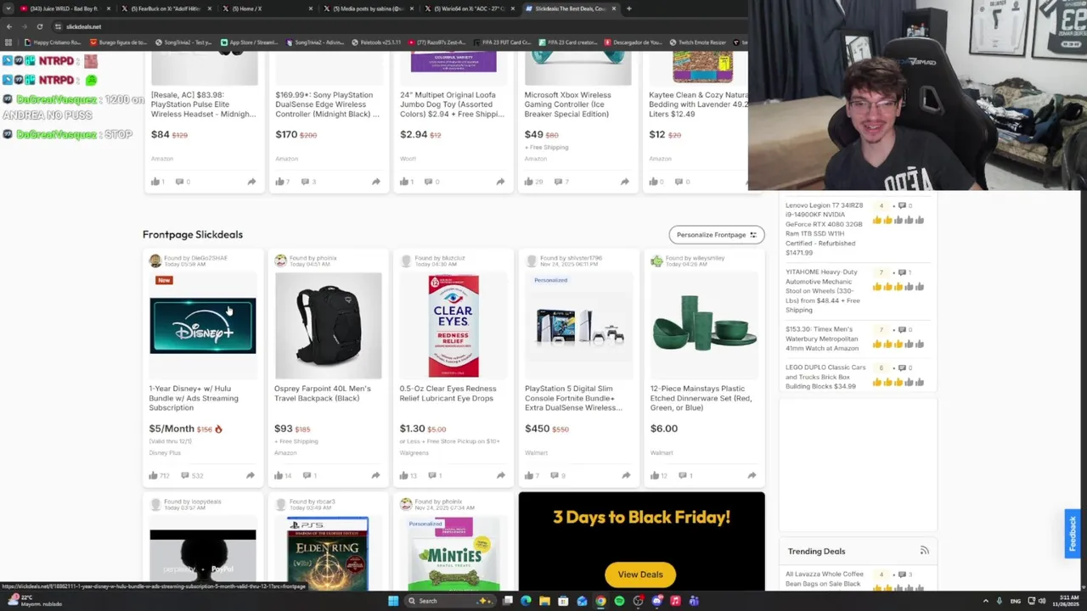Share the Disney+ Hulu bundle deal

tap(251, 475)
